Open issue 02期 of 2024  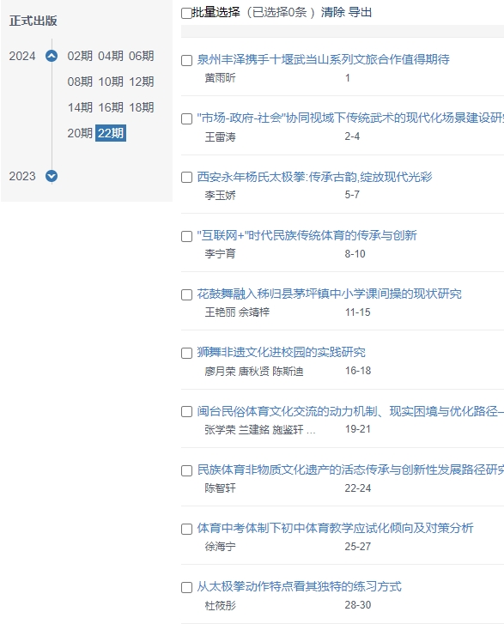pyautogui.click(x=80, y=56)
